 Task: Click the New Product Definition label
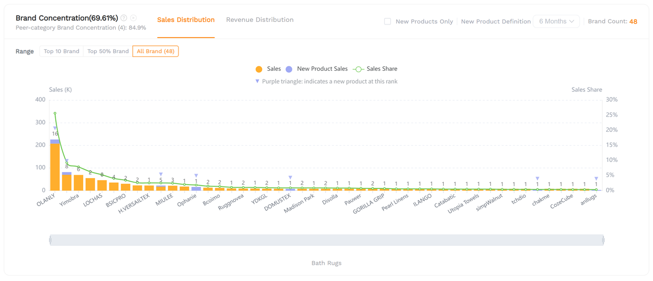496,21
